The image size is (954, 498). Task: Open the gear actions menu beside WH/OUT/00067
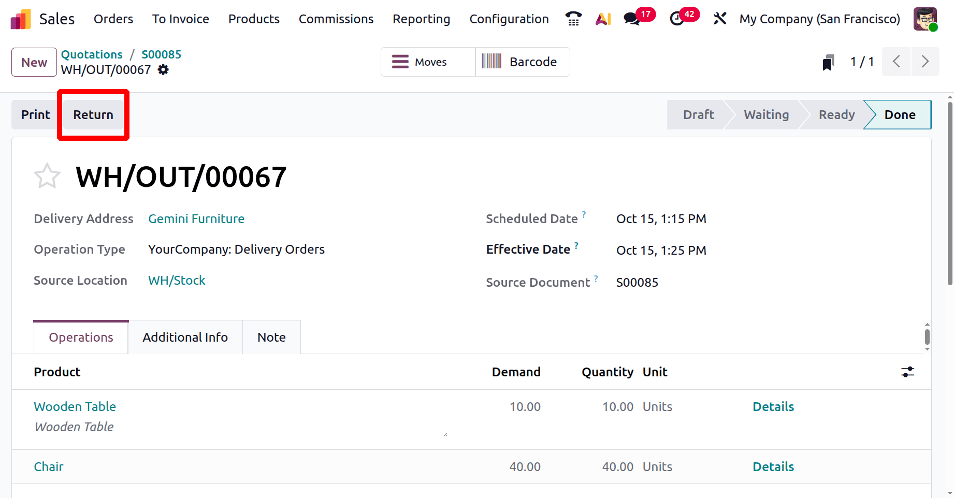(x=163, y=69)
